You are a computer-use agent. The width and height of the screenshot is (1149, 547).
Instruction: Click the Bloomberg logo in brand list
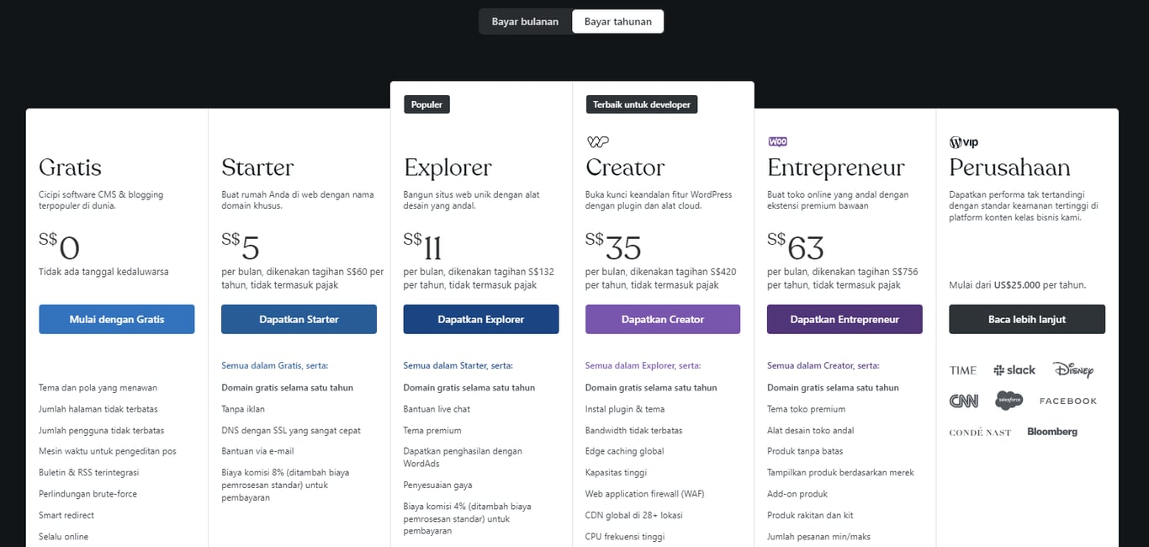point(1052,431)
